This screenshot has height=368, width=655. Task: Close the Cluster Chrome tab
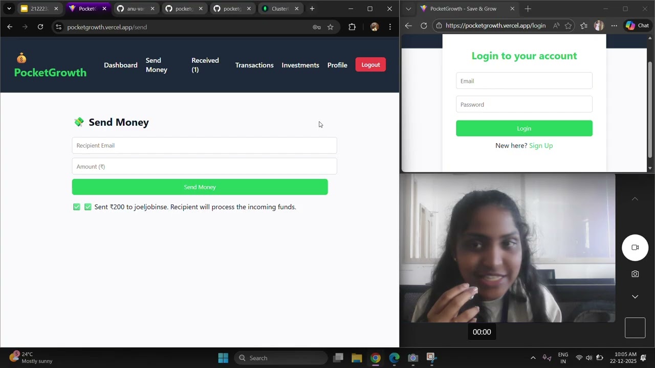click(297, 9)
